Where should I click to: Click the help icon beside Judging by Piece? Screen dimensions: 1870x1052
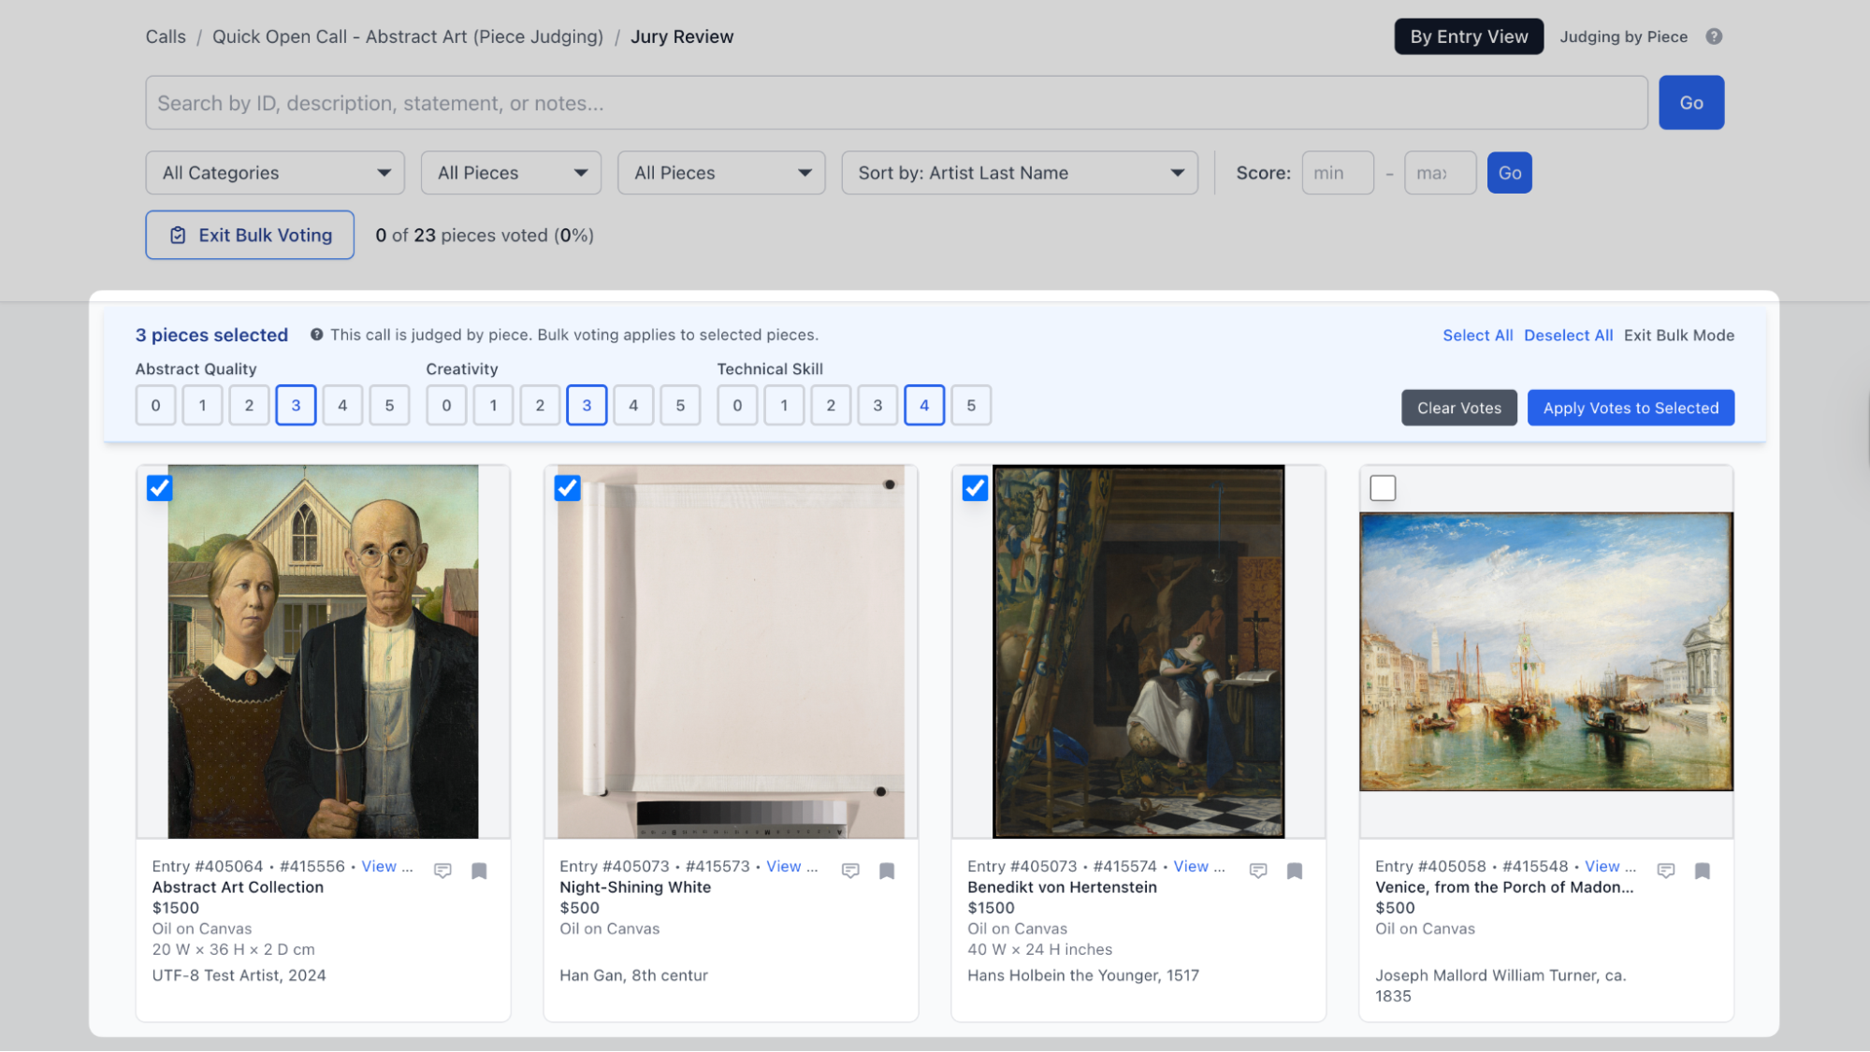(x=1714, y=36)
